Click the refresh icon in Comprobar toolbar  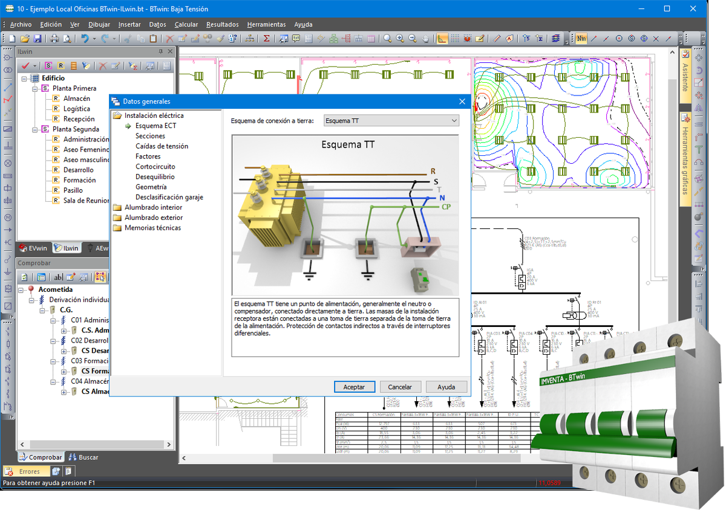coord(25,277)
